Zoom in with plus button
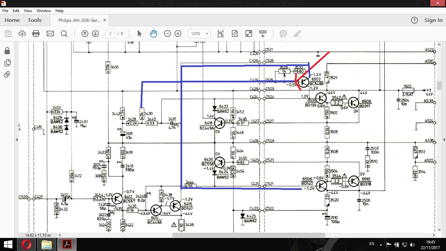The width and height of the screenshot is (446, 251). pyautogui.click(x=178, y=34)
